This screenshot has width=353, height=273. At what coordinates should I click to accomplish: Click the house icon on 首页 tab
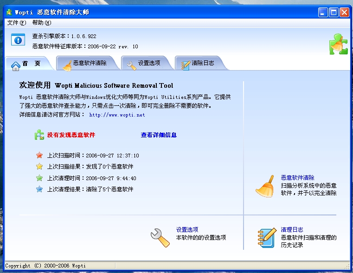pos(16,66)
